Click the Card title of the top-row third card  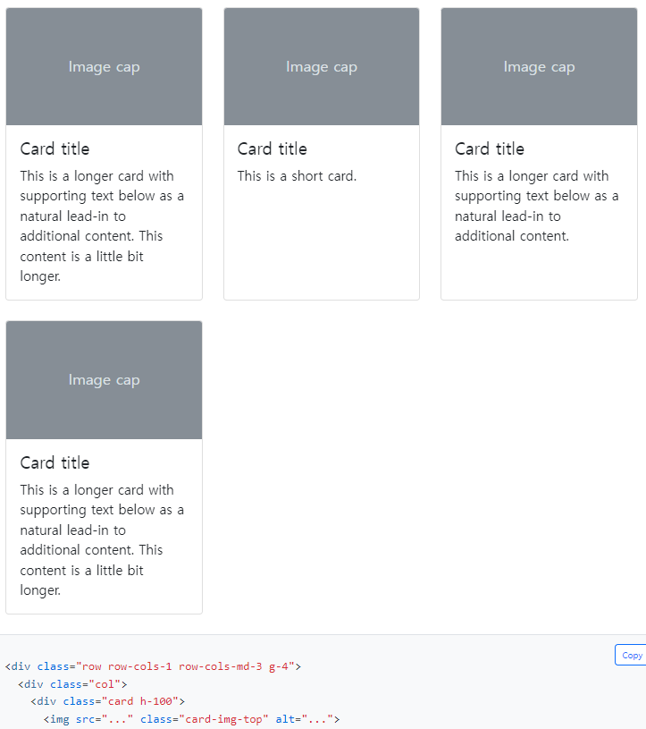point(490,148)
